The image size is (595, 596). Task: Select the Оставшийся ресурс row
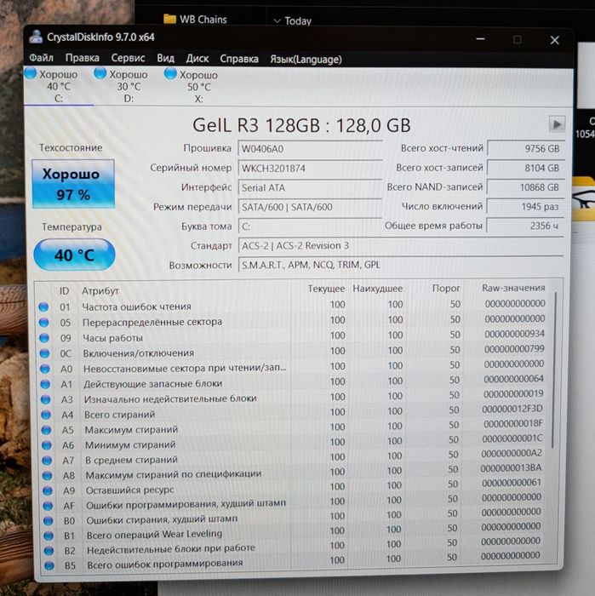tap(294, 488)
